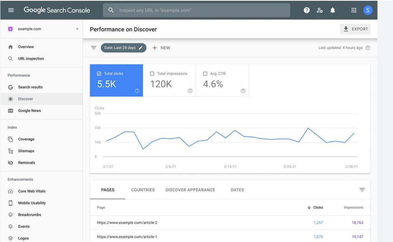Switch to the Discover Appearance tab
Viewport: 393px width, 242px height.
(190, 190)
